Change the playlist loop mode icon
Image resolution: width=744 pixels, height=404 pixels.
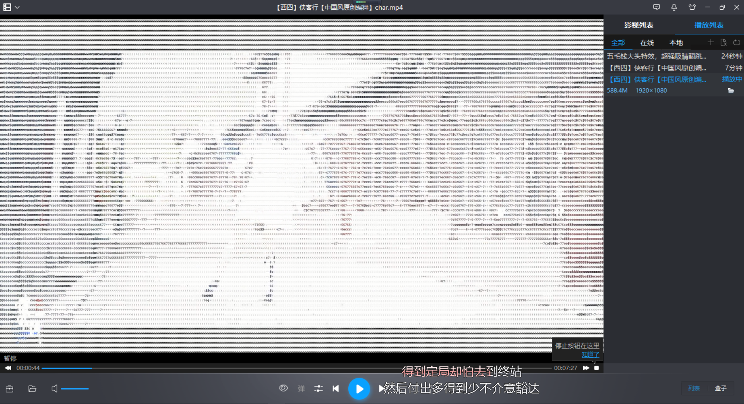point(737,42)
